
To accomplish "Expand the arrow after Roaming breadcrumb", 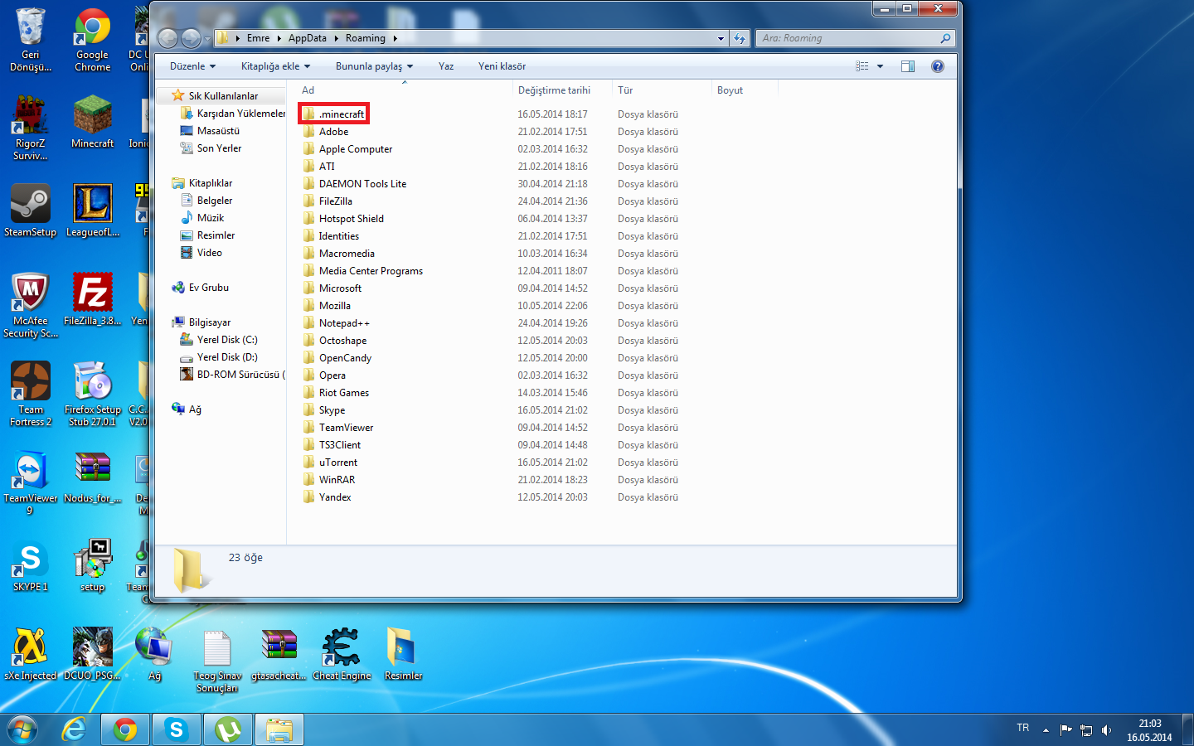I will coord(395,38).
